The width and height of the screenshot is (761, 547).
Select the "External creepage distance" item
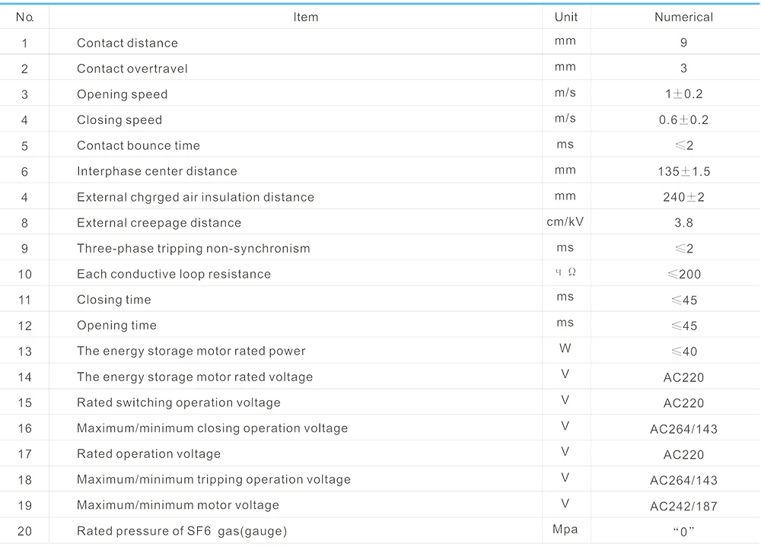(x=158, y=223)
